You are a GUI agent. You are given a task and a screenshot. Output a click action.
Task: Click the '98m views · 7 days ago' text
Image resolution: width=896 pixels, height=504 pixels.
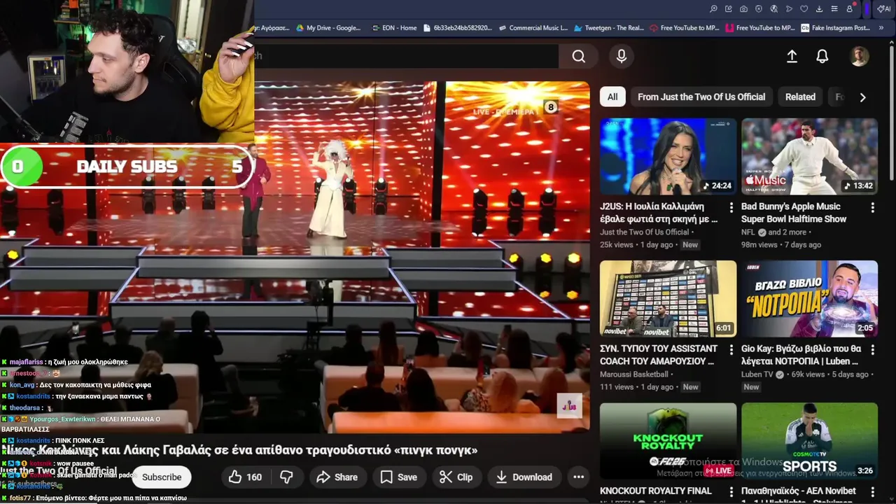(x=781, y=245)
